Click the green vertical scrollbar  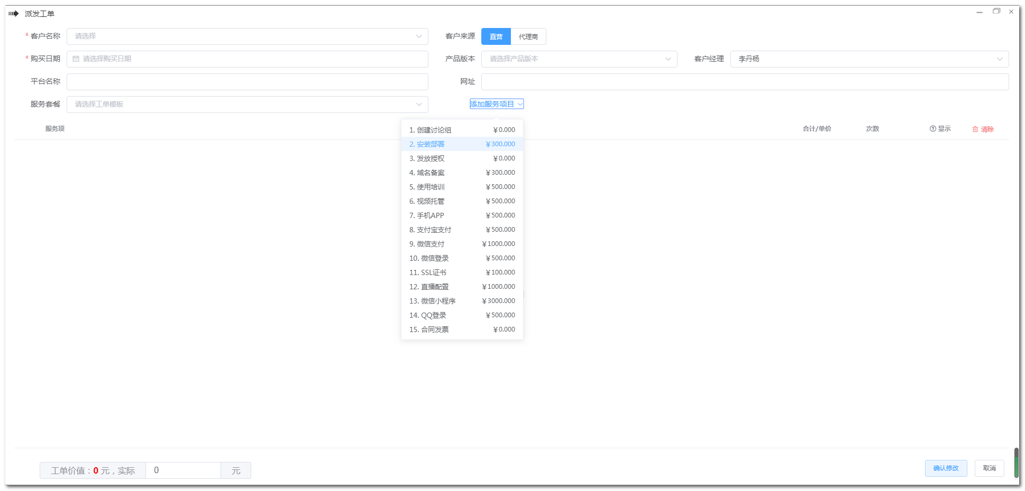[x=1016, y=463]
